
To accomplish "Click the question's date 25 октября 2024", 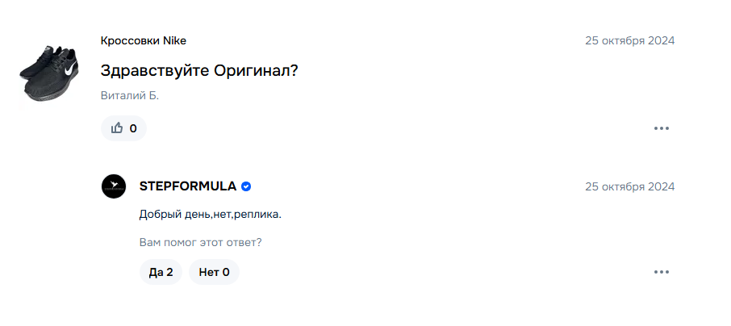I will click(x=630, y=40).
